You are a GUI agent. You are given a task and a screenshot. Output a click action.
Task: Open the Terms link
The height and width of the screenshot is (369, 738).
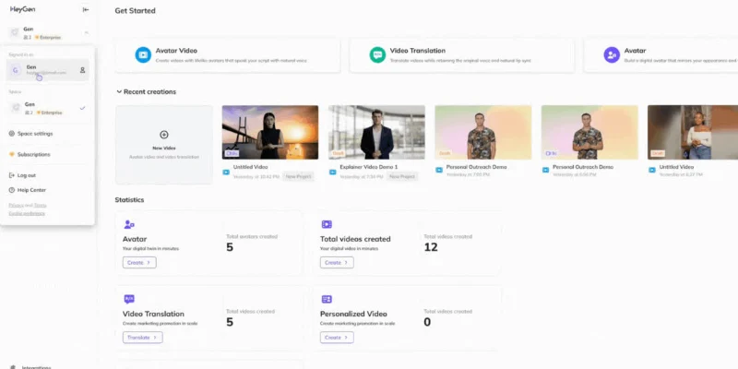click(x=40, y=205)
